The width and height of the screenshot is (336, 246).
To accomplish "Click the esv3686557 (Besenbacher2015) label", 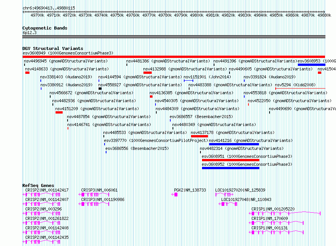I will (x=201, y=117).
